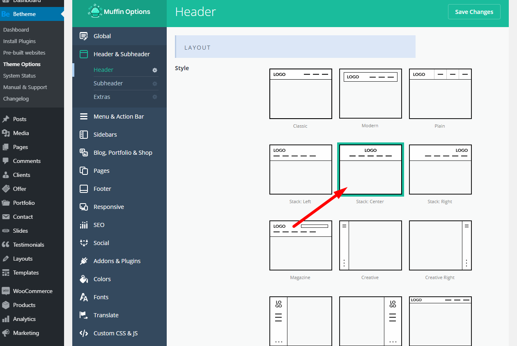Pick the right vertical logo header thumbnail
Viewport: 517px width, 346px height.
[370, 321]
